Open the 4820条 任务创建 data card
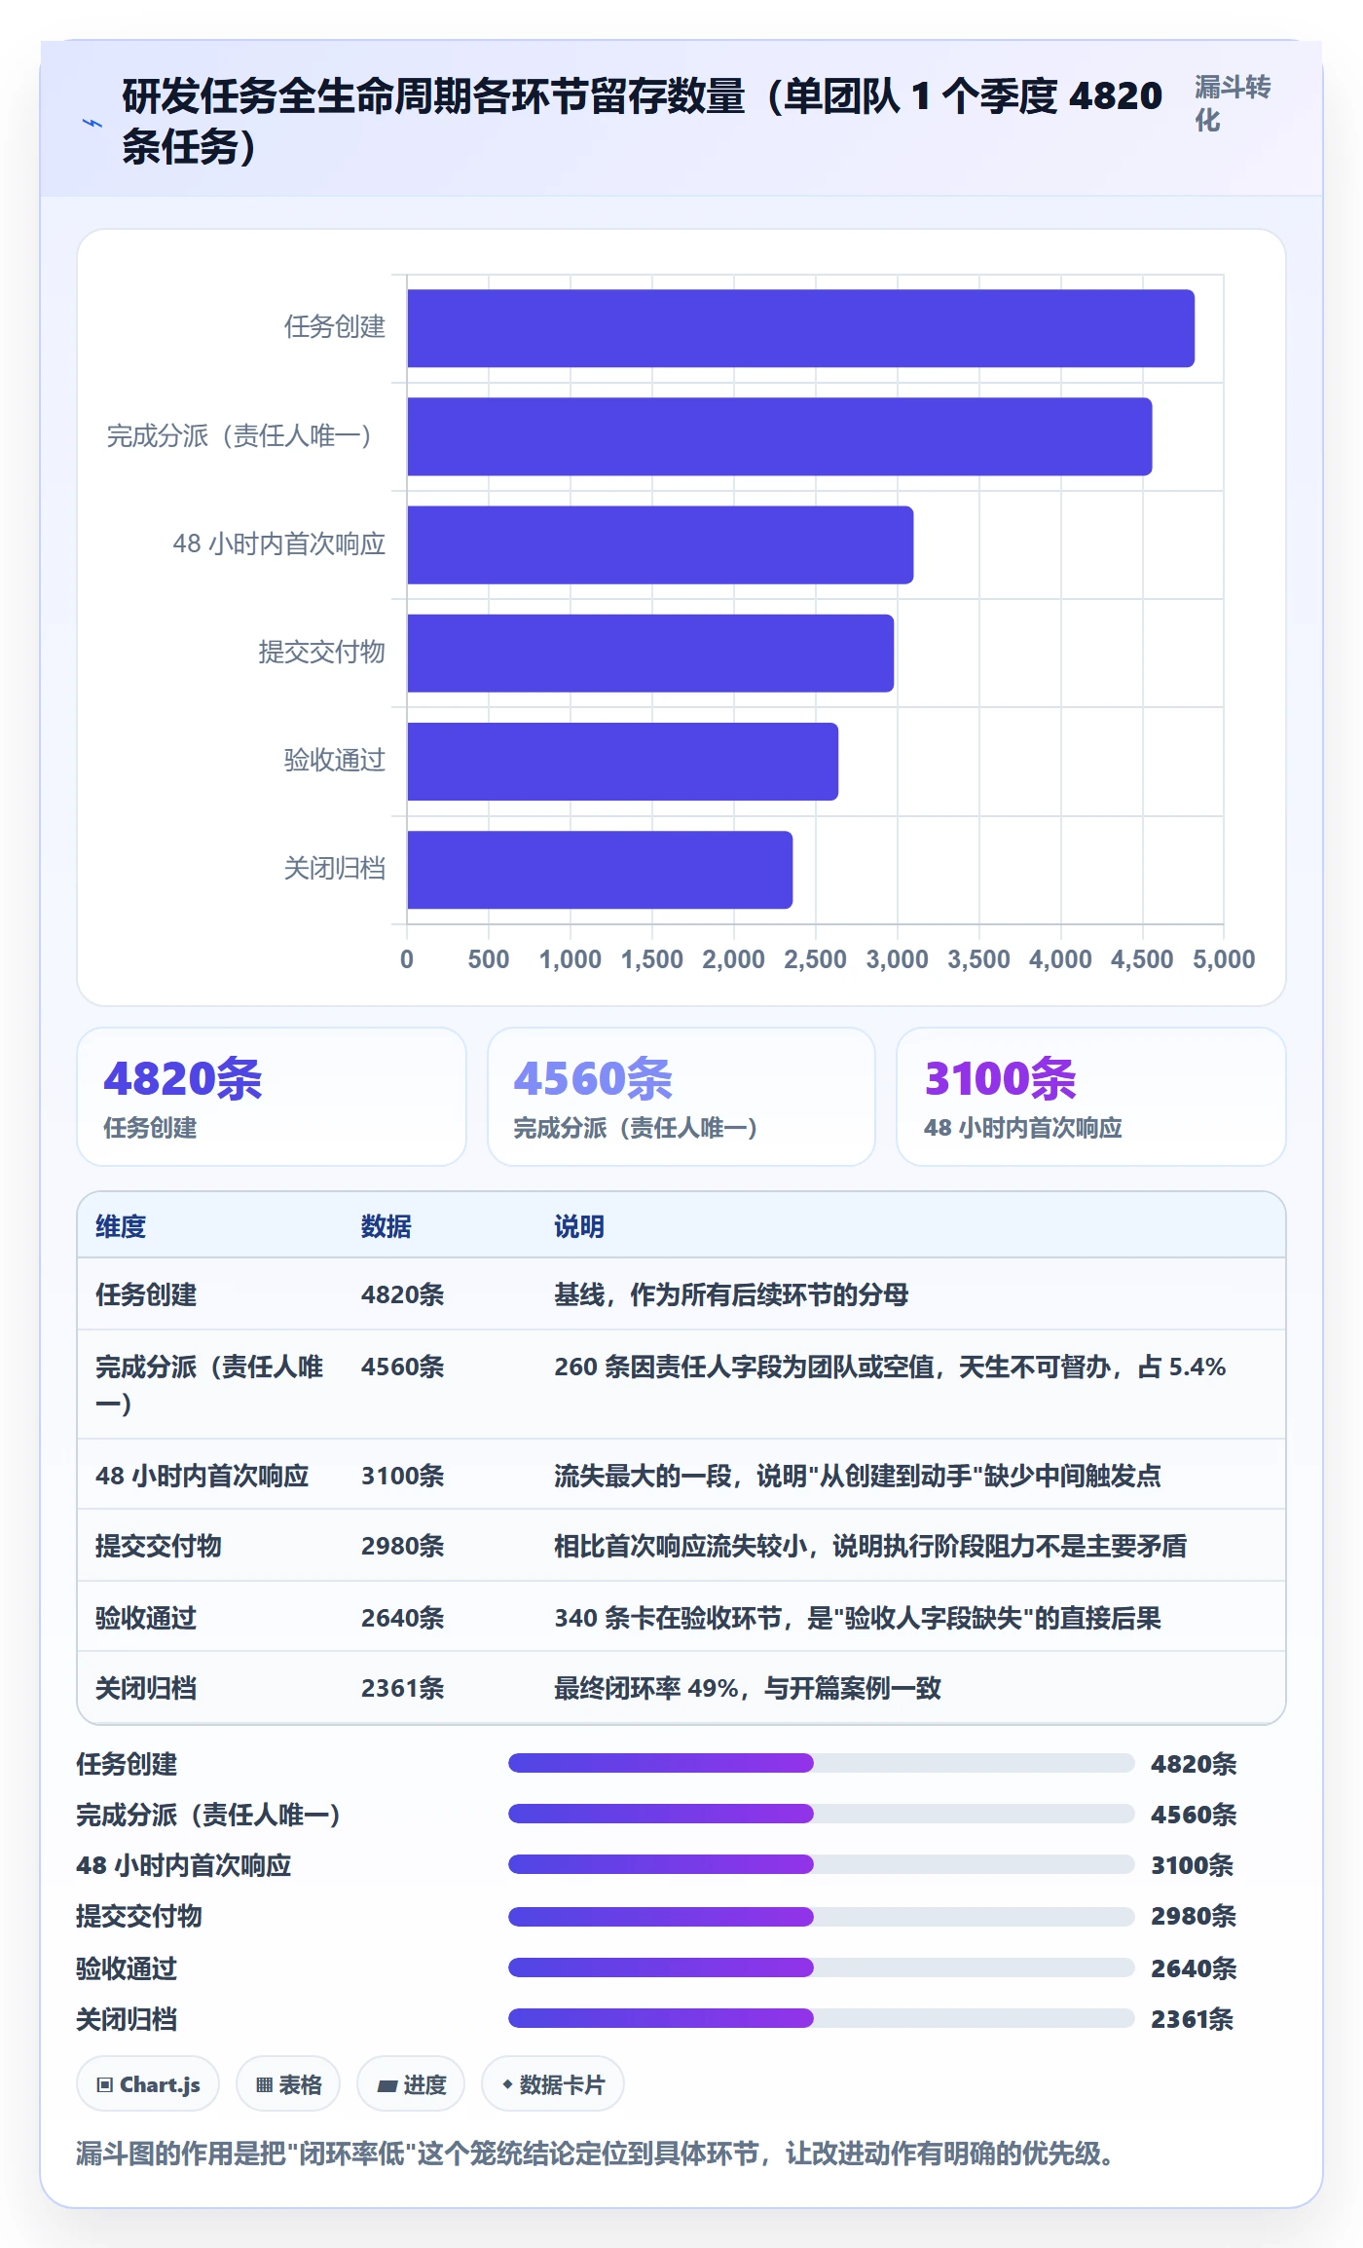1363x2248 pixels. 272,1097
